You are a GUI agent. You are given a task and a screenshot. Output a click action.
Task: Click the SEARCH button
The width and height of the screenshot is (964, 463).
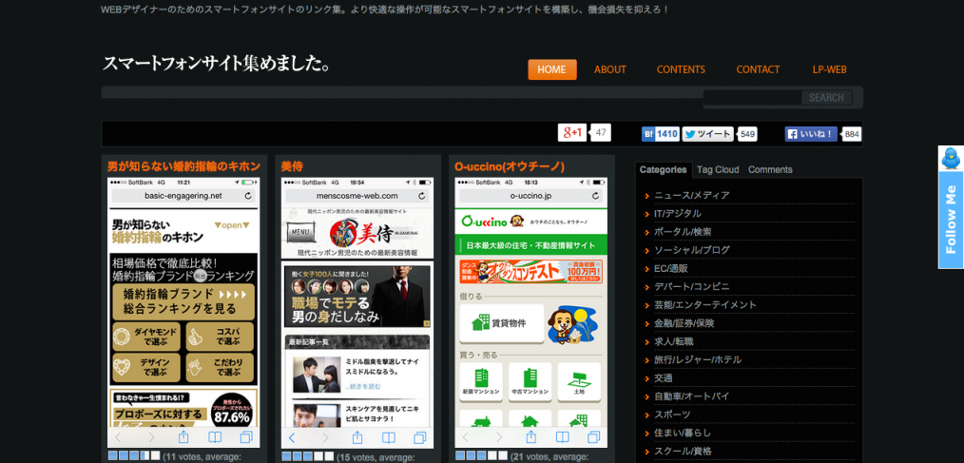(x=826, y=97)
